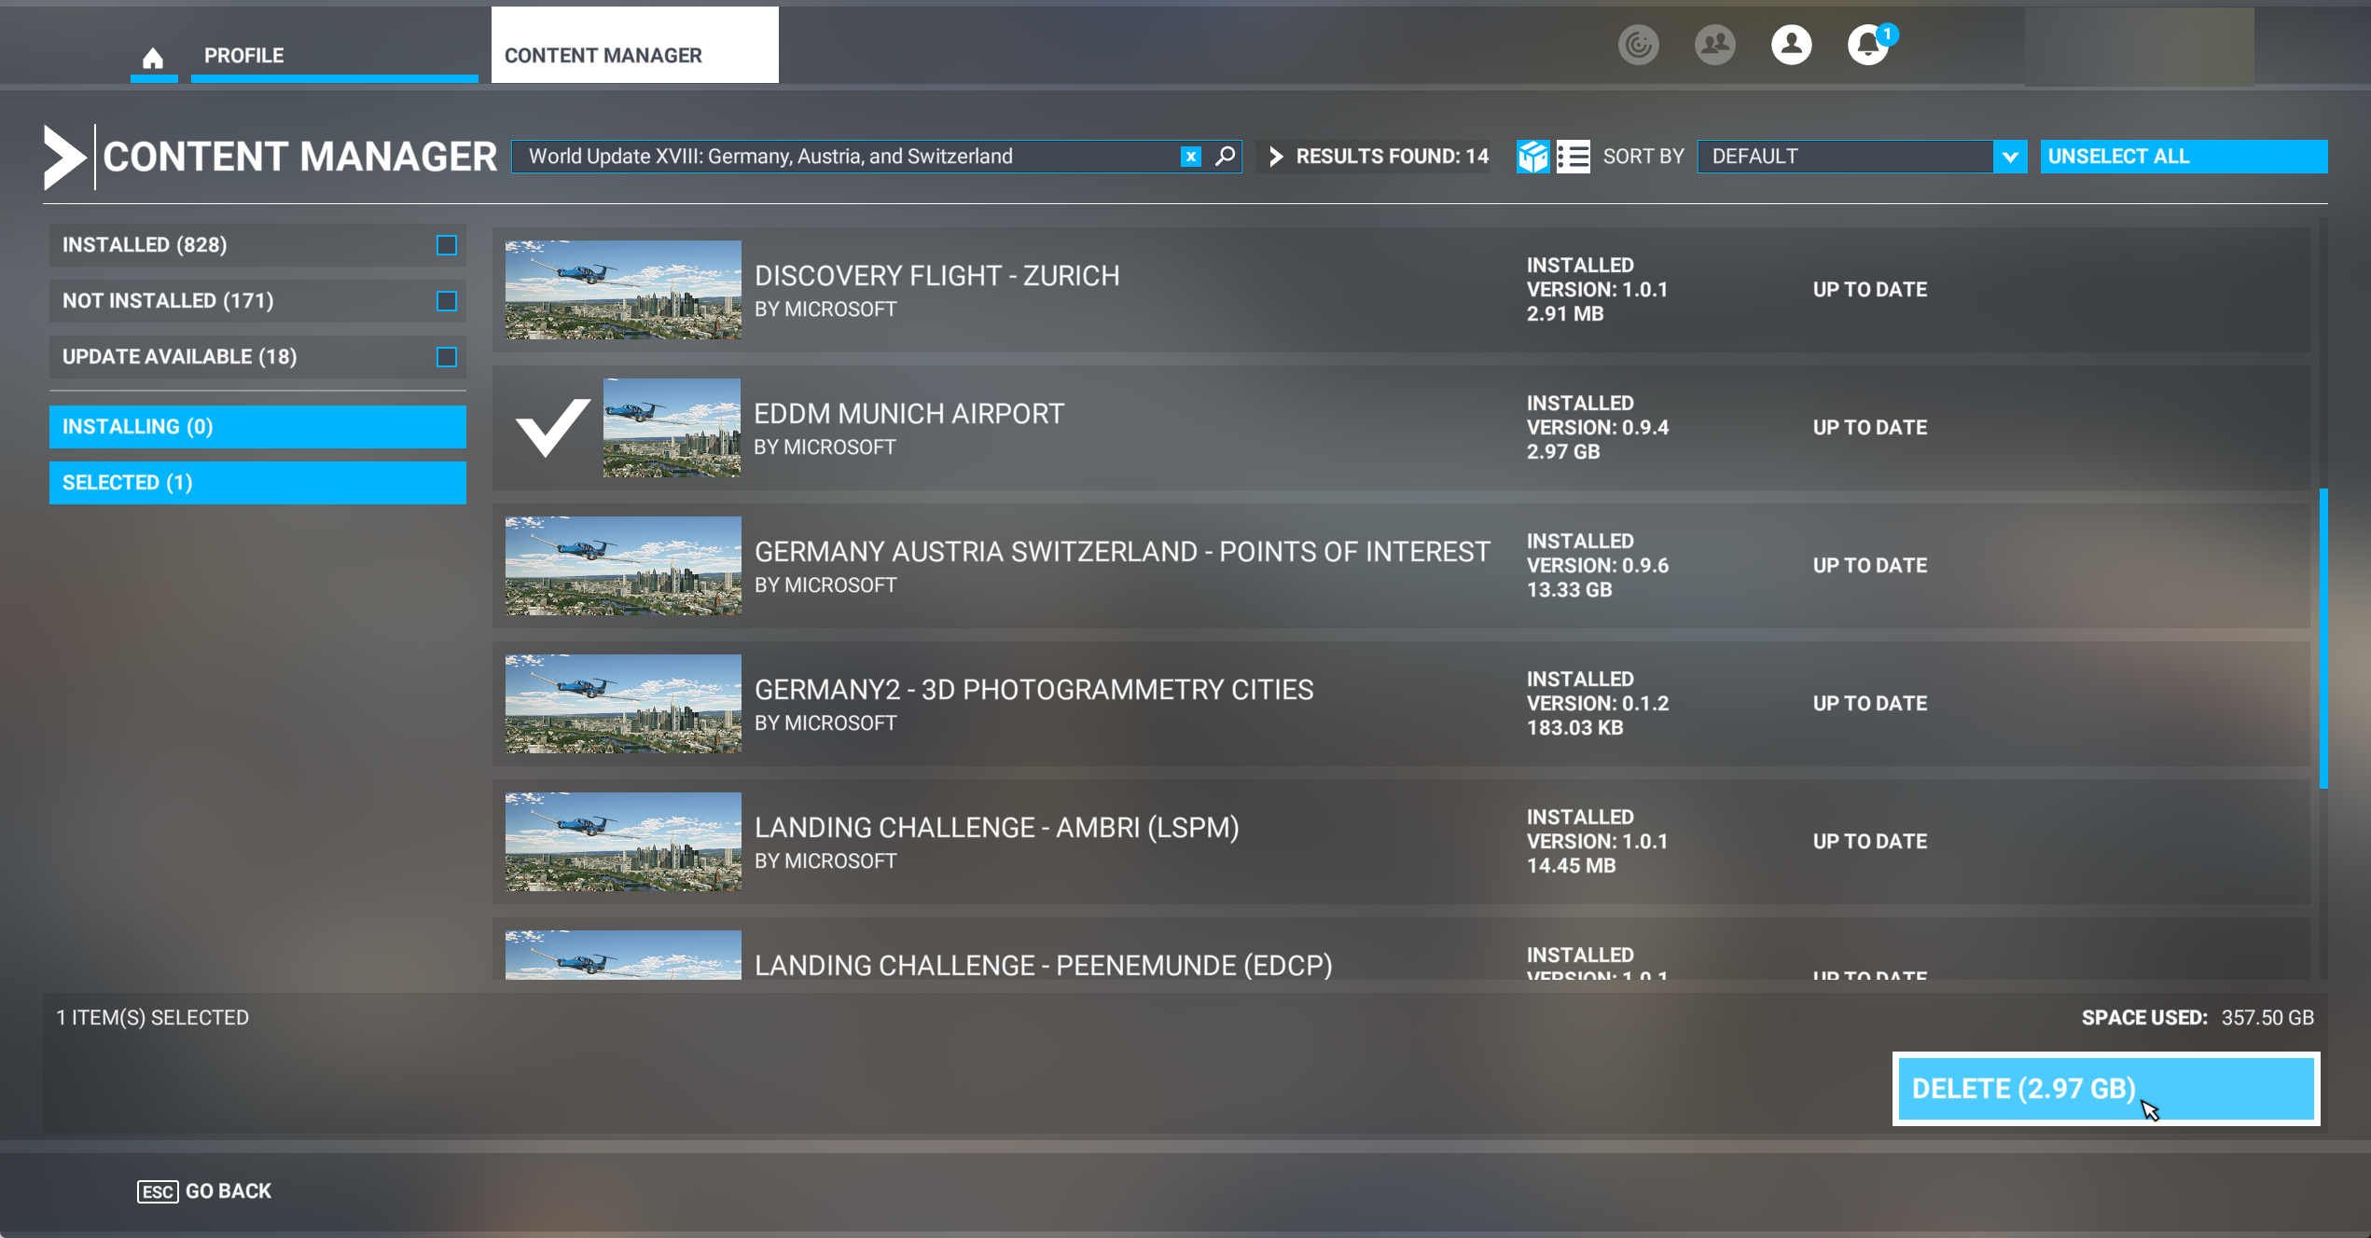
Task: Click the Content Manager arrow logo
Action: 64,157
